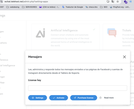Click the License key input field
Screen dimensions: 134x109
77,88
